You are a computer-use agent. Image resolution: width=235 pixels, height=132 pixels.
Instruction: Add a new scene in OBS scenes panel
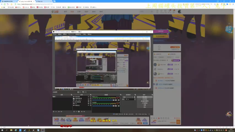(53, 111)
